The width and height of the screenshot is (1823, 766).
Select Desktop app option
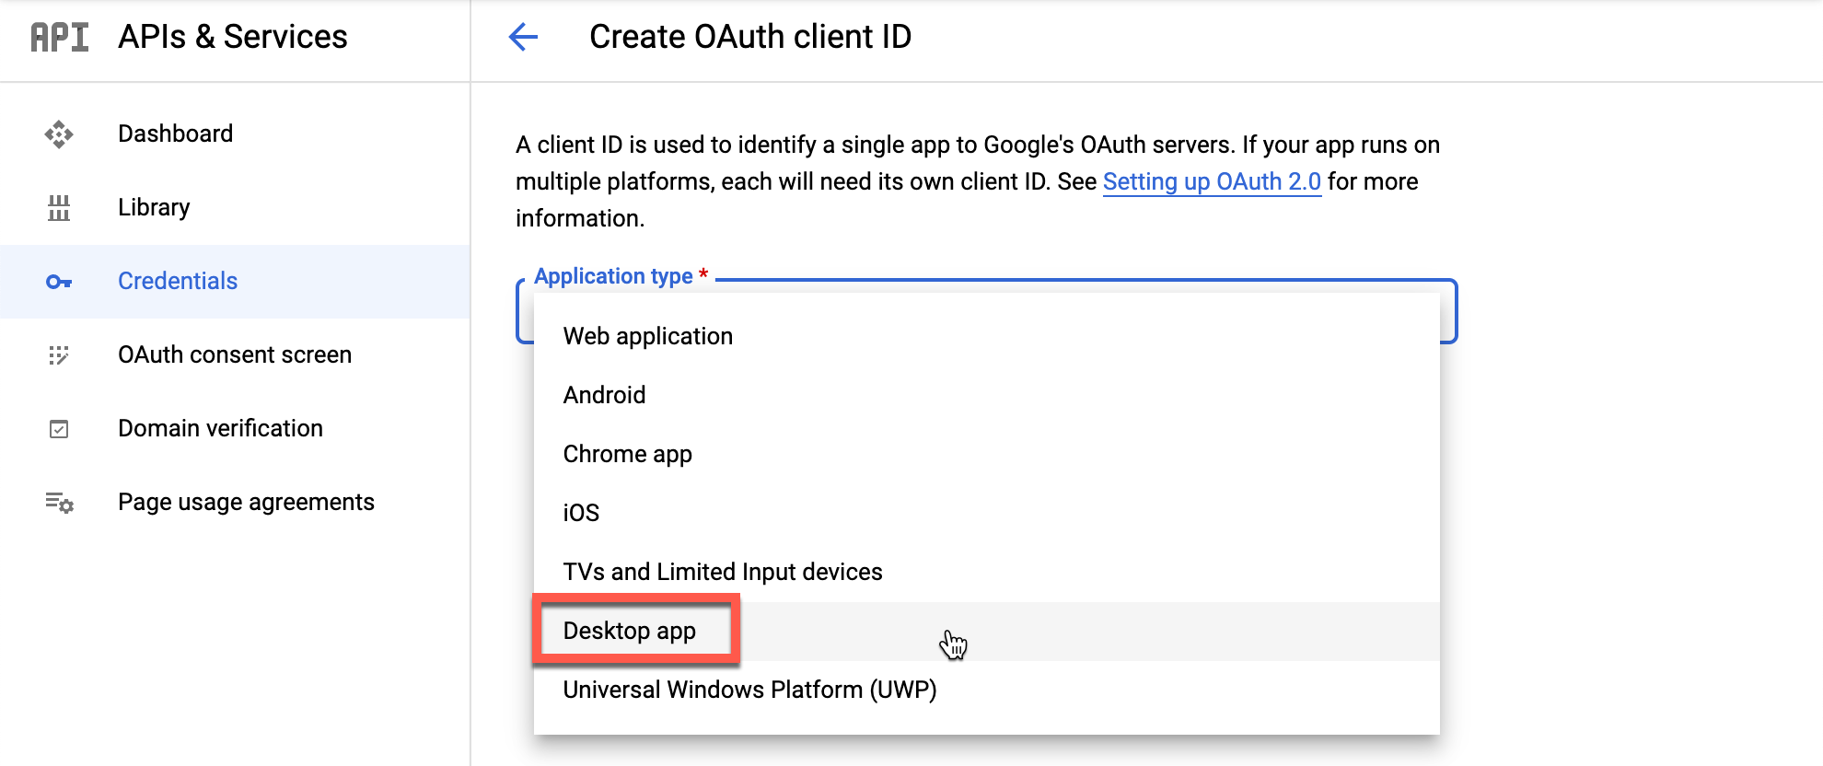986,632
